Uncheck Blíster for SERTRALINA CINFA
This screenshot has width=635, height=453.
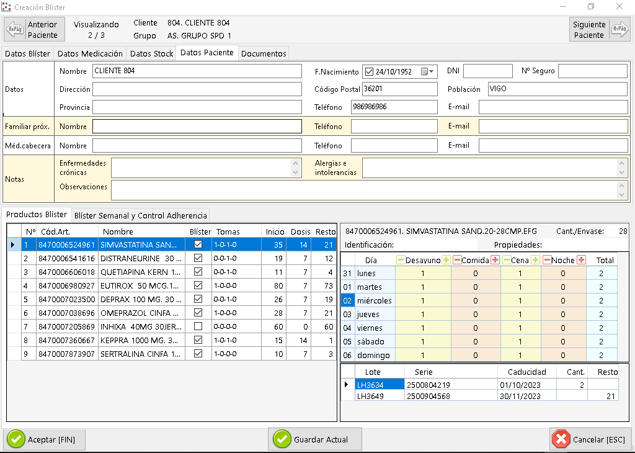pyautogui.click(x=198, y=353)
